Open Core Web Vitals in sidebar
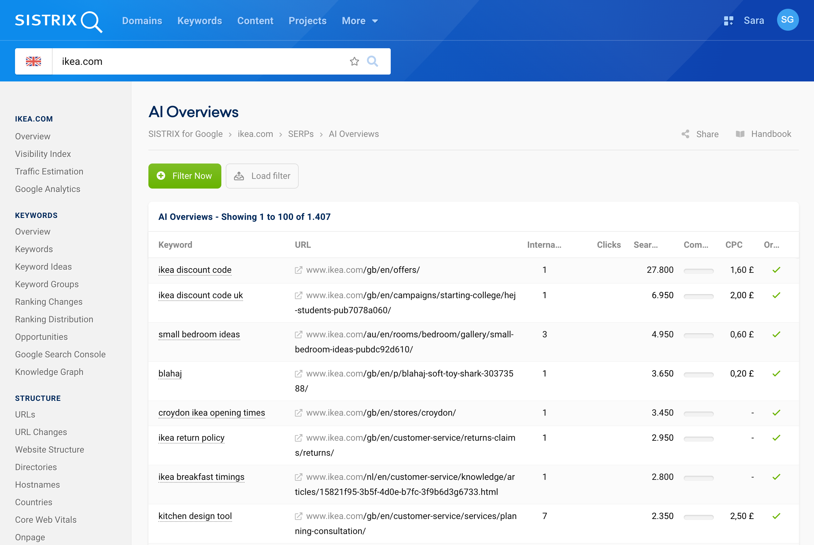 pyautogui.click(x=46, y=520)
